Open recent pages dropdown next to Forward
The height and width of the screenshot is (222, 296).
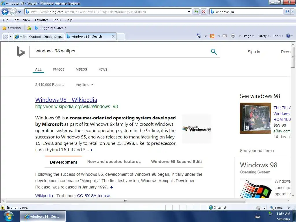tap(19, 12)
